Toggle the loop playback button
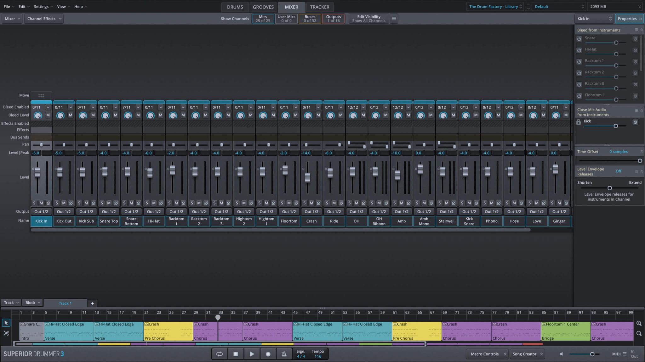Screen dimensions: 645x362 [220, 354]
